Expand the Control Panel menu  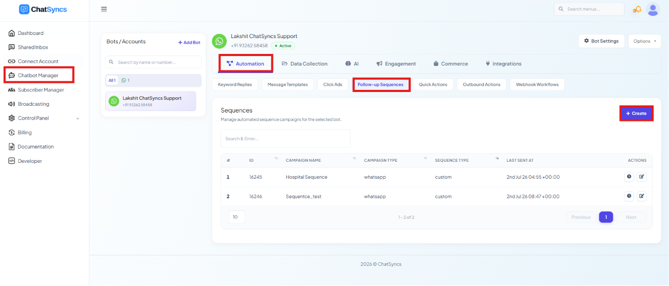pyautogui.click(x=44, y=118)
